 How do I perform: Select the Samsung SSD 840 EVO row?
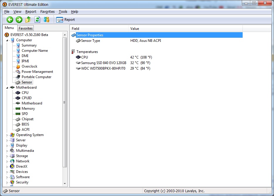pyautogui.click(x=103, y=63)
